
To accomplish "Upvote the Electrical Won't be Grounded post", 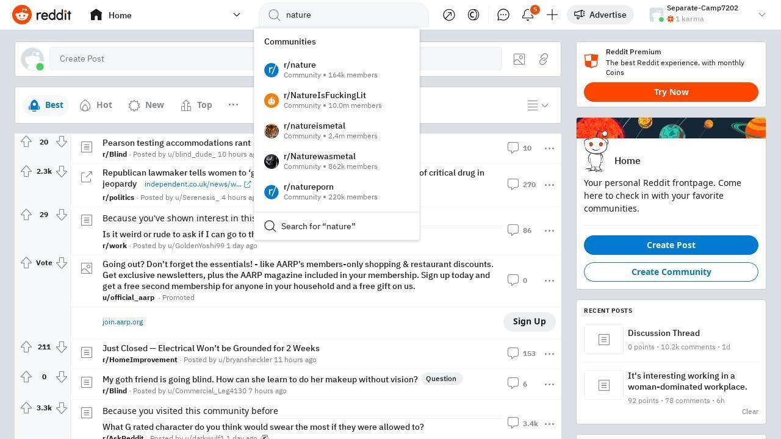I will (x=26, y=347).
